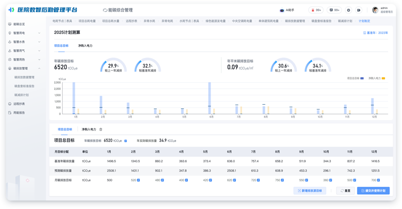Screen dimensions: 402x209
Task: Edit the 9月 target 550 icon
Action: point(307,180)
